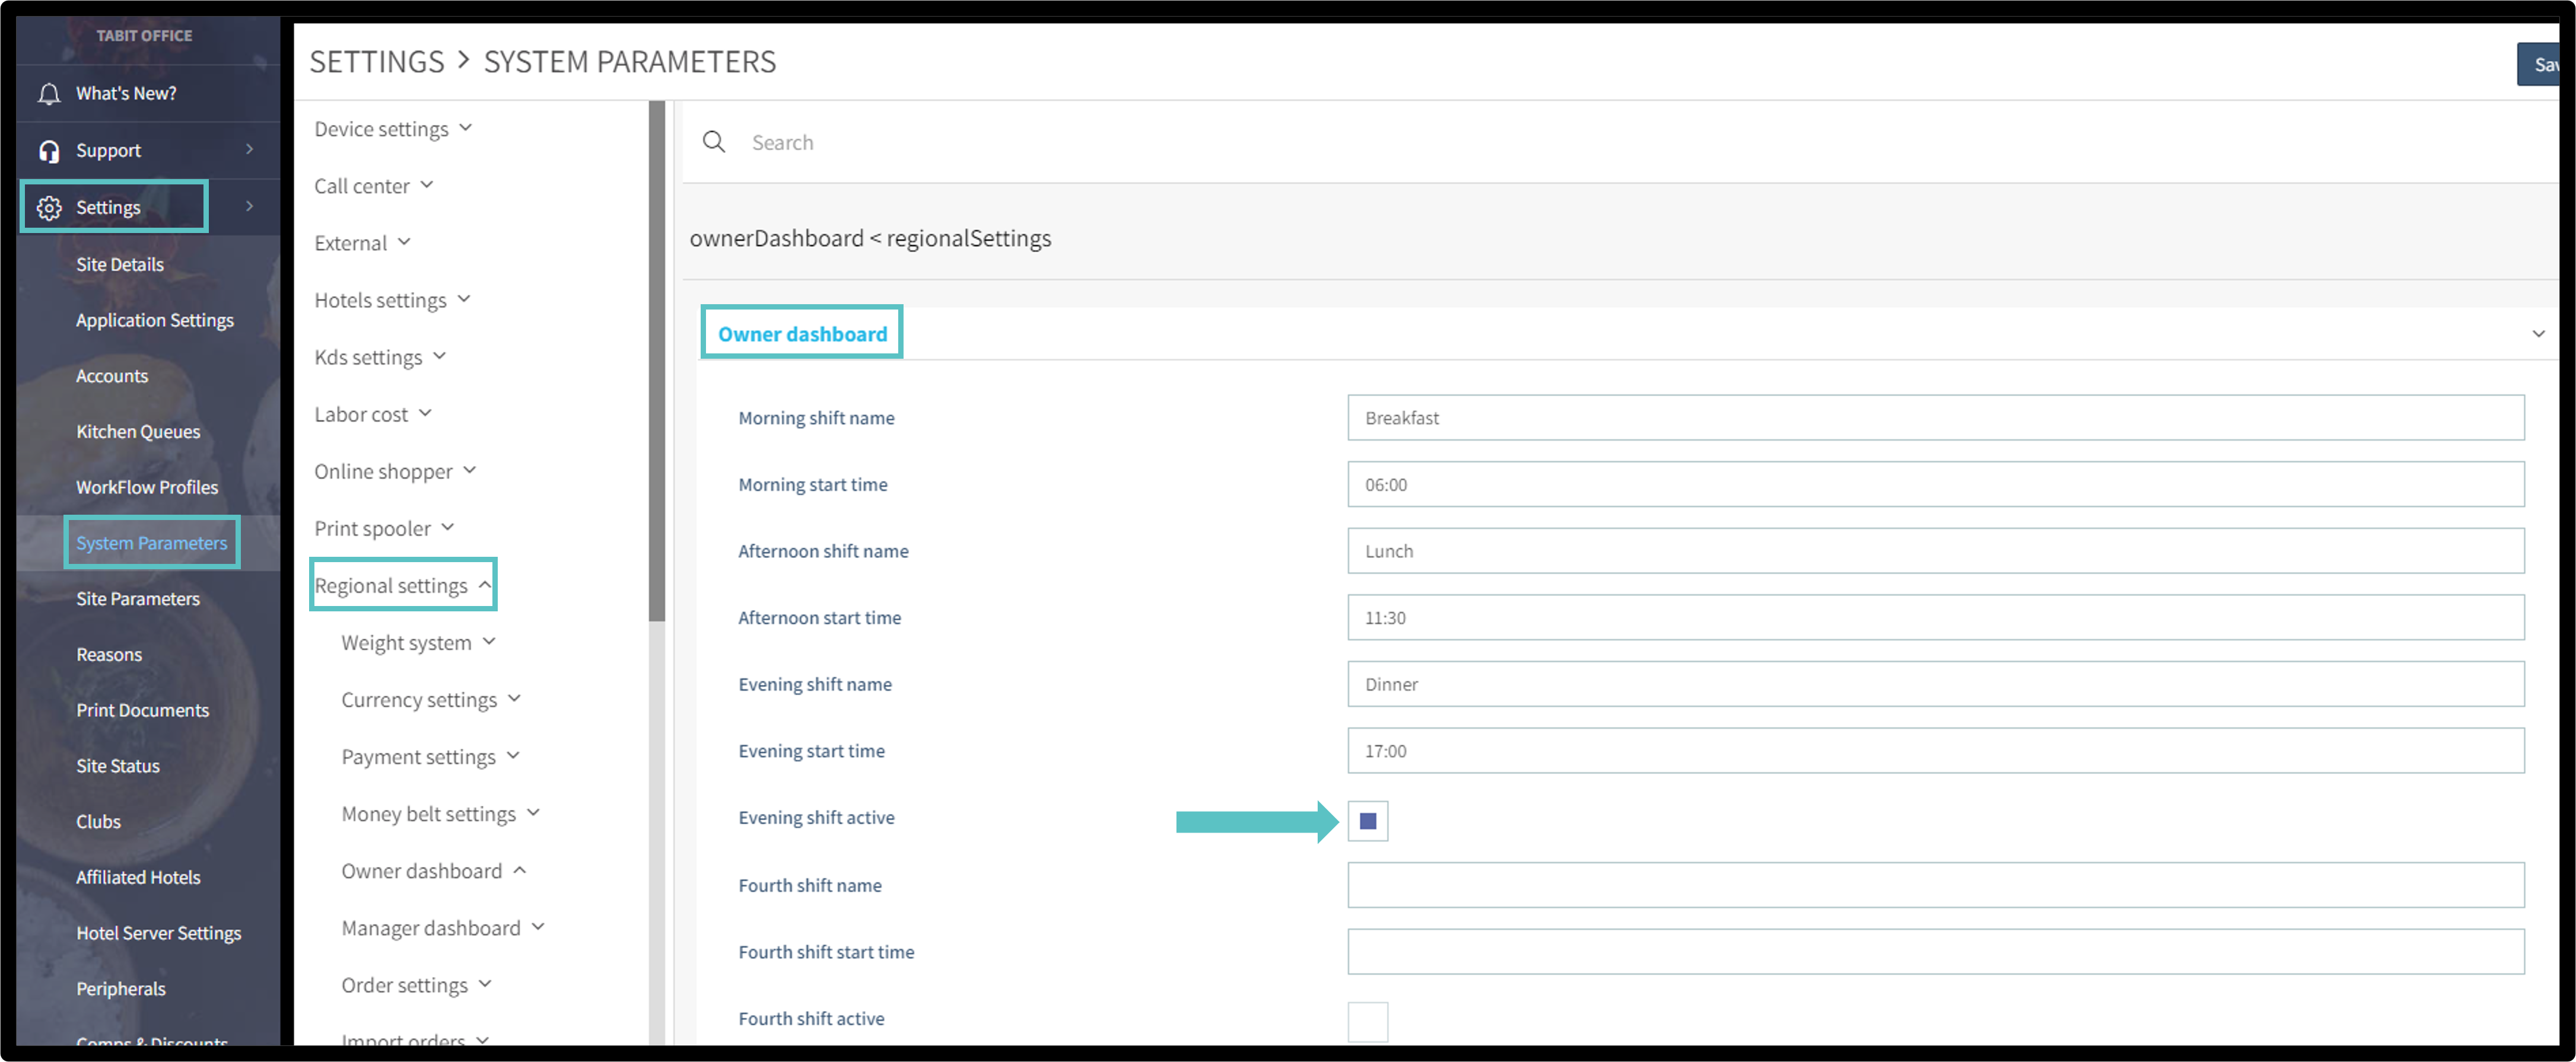Click the search magnifier icon
The height and width of the screenshot is (1062, 2576).
click(713, 142)
